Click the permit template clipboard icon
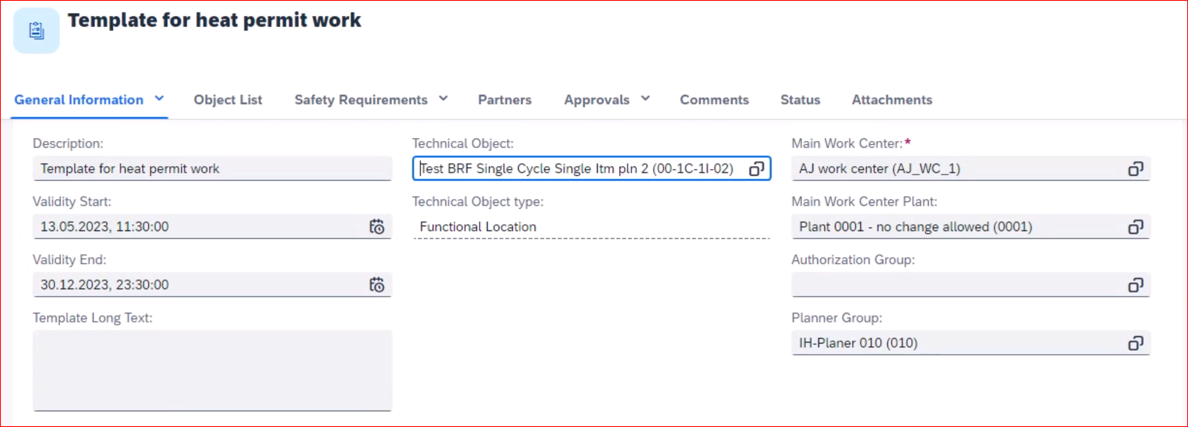Screen dimensions: 1188x427 tap(37, 31)
